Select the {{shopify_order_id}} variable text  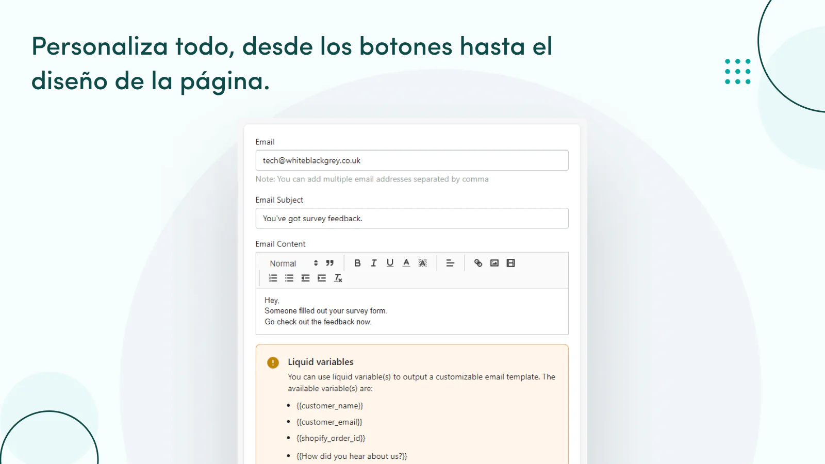click(x=331, y=438)
